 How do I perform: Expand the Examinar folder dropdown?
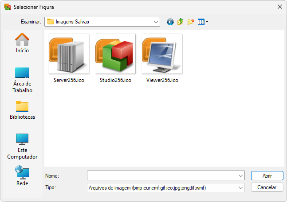pos(156,22)
